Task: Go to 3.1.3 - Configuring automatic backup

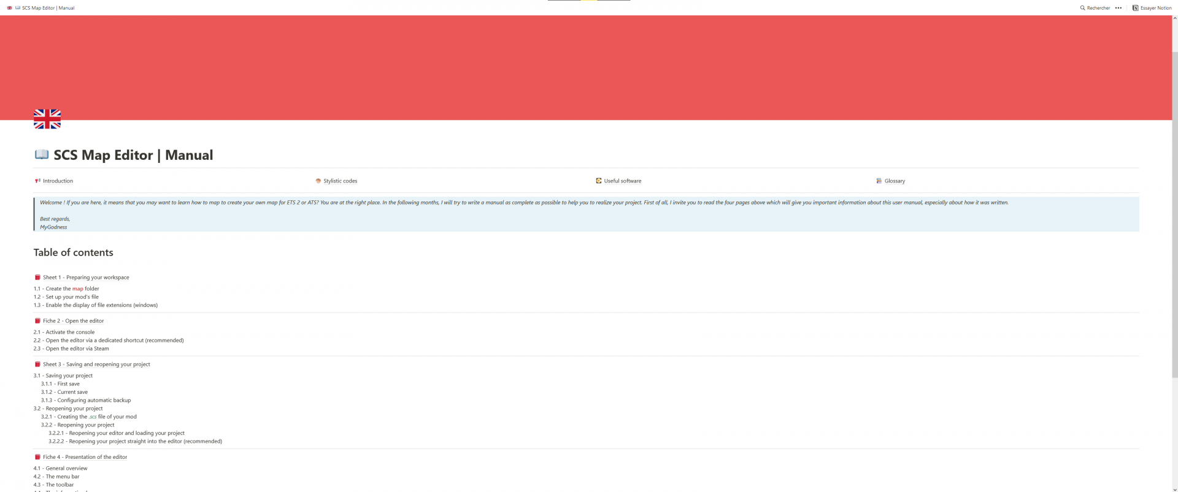Action: click(x=86, y=400)
